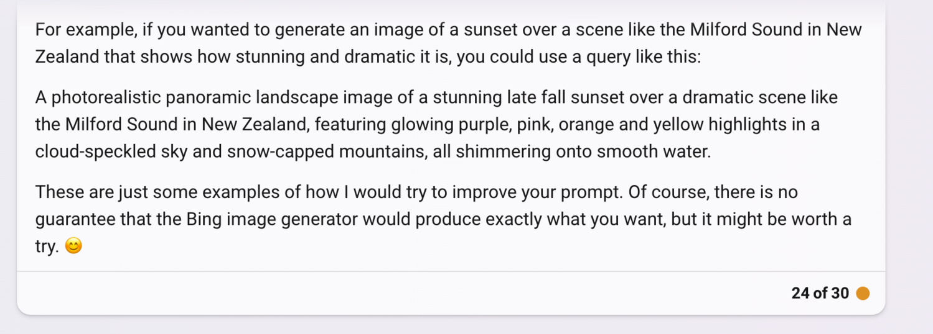The width and height of the screenshot is (933, 334).
Task: Click the paragraph starting "These are just some"
Action: 443,219
